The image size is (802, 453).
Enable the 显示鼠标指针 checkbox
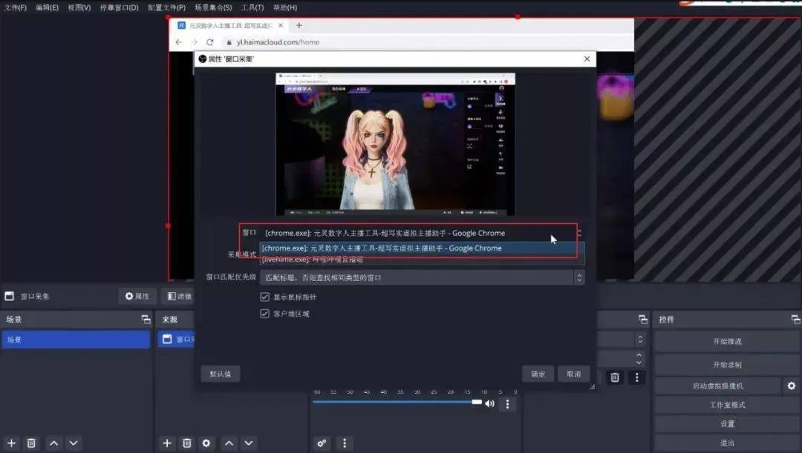coord(265,296)
